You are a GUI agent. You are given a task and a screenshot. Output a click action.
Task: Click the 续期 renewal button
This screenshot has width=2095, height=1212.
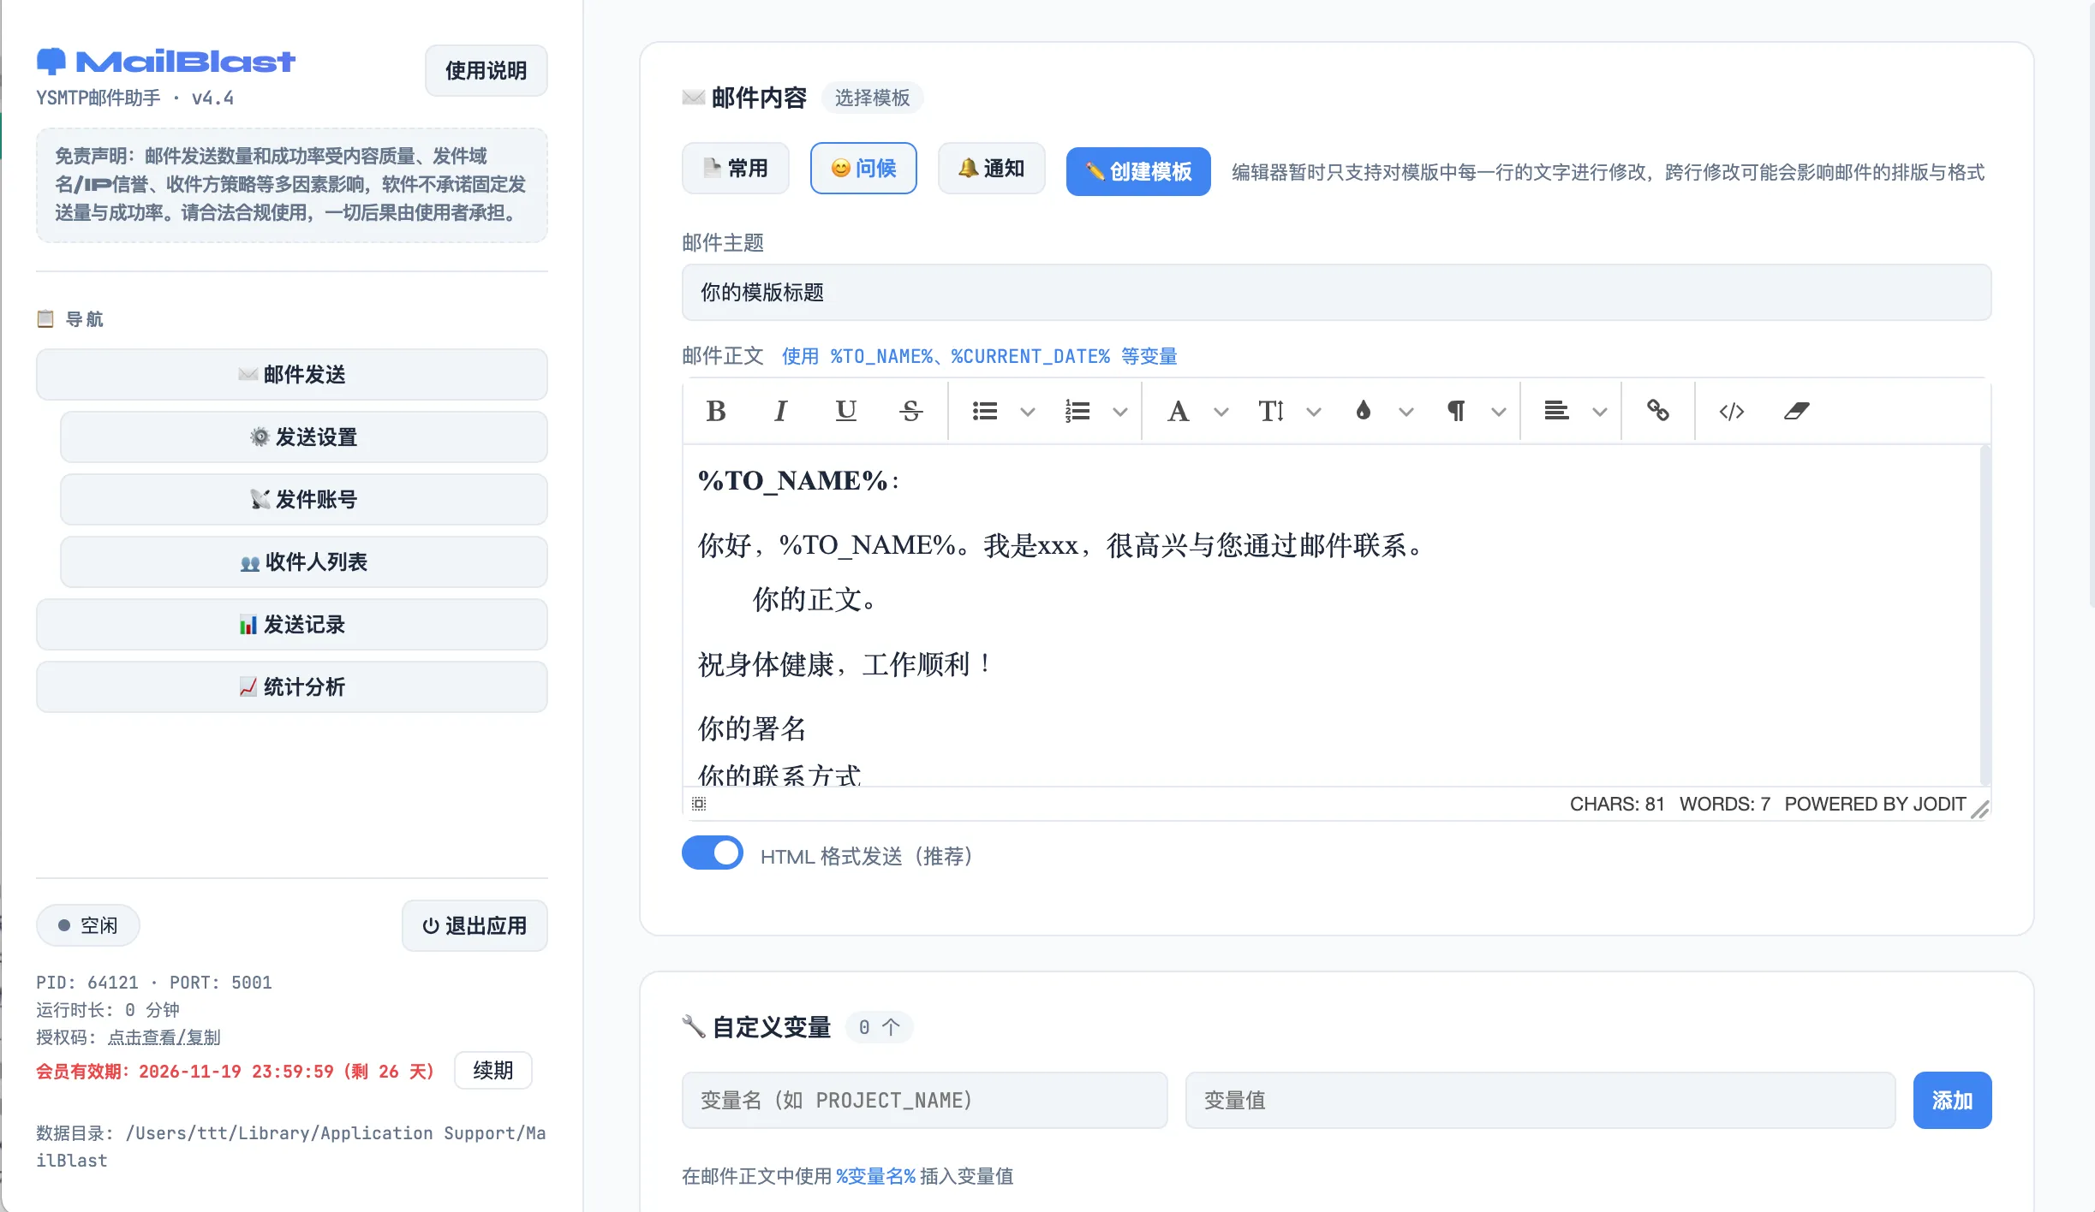493,1071
